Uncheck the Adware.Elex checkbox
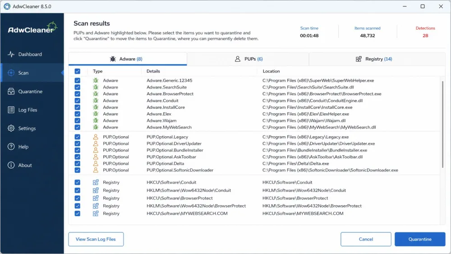The width and height of the screenshot is (451, 254). tap(78, 114)
